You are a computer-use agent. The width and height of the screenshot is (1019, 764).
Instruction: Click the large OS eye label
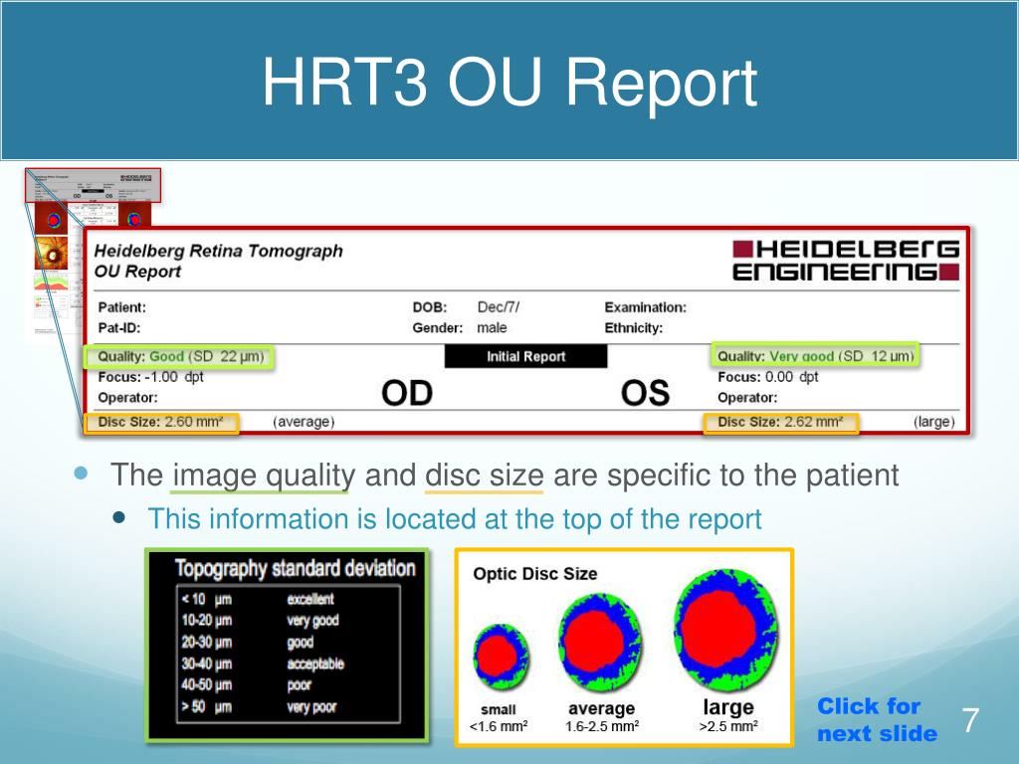click(645, 393)
